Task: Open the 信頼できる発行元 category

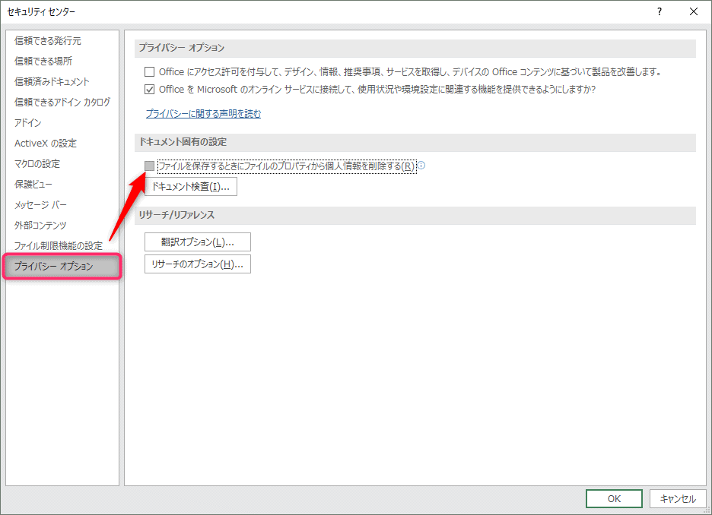Action: tap(48, 41)
